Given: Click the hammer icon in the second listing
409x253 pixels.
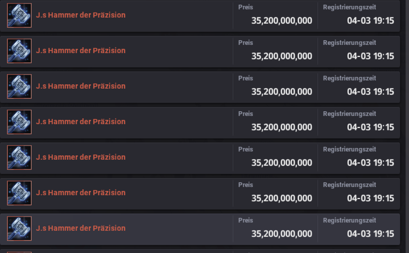Looking at the screenshot, I should (19, 51).
